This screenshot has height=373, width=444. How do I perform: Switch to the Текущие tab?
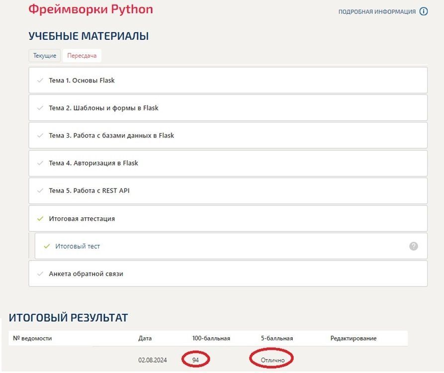point(44,56)
